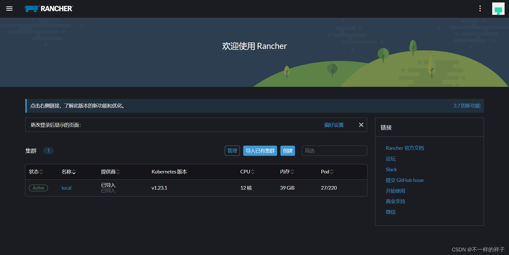
Task: Click the 筛选 filter input field
Action: coord(334,151)
